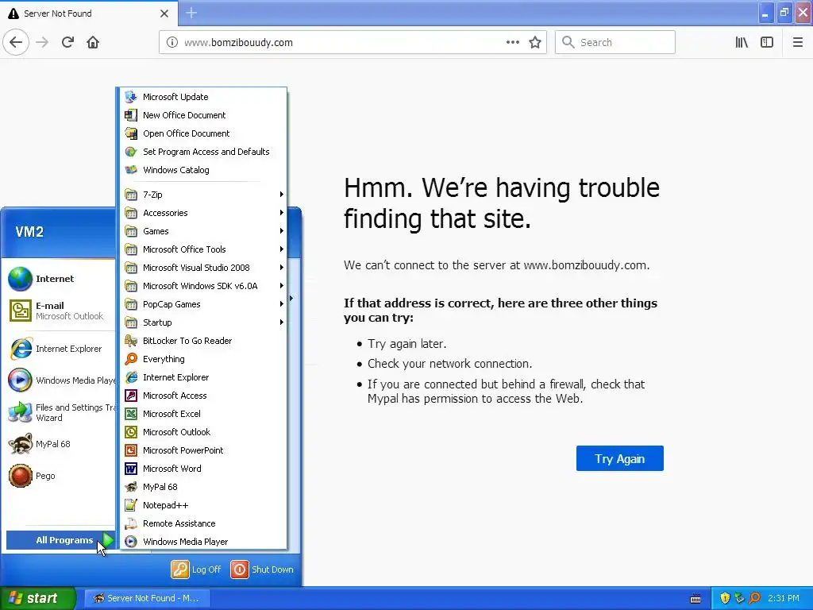Click the Log Off button
Image resolution: width=813 pixels, height=610 pixels.
pos(197,569)
